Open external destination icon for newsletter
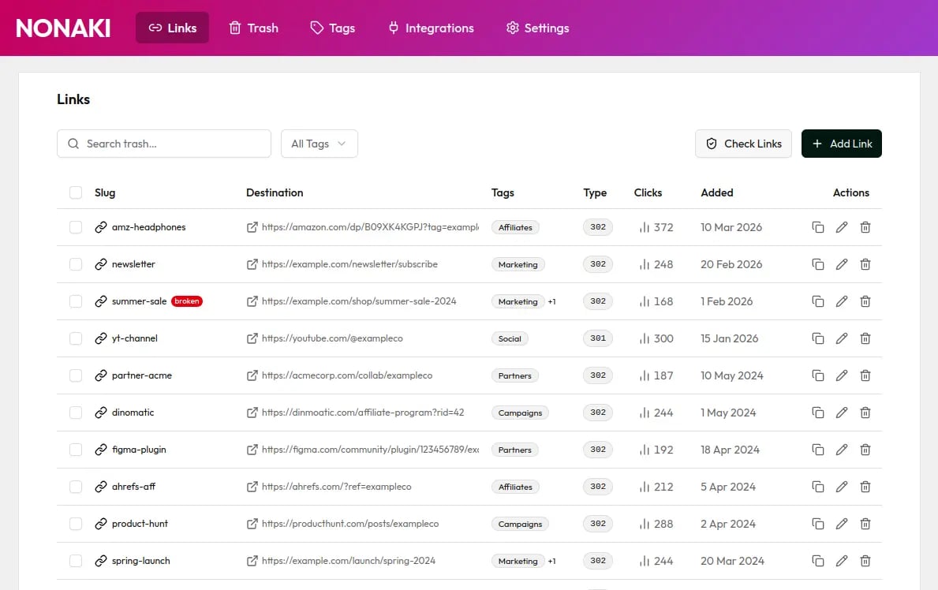Viewport: 938px width, 590px height. (x=252, y=264)
